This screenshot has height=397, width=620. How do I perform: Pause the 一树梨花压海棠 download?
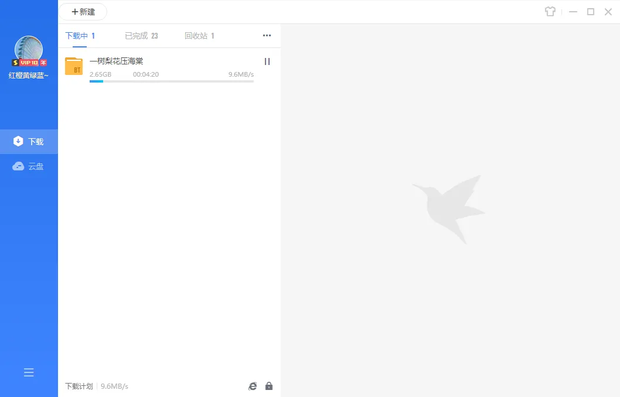267,61
